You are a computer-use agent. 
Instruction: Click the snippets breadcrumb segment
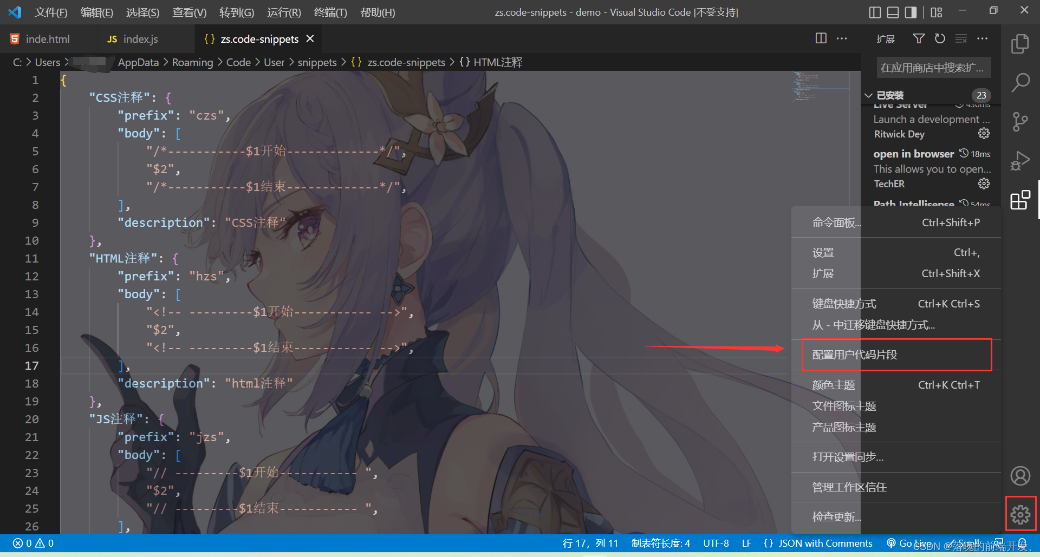click(317, 62)
